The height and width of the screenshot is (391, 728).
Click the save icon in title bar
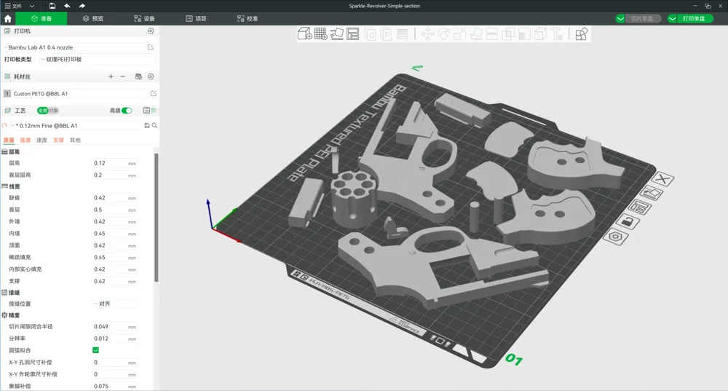[52, 6]
